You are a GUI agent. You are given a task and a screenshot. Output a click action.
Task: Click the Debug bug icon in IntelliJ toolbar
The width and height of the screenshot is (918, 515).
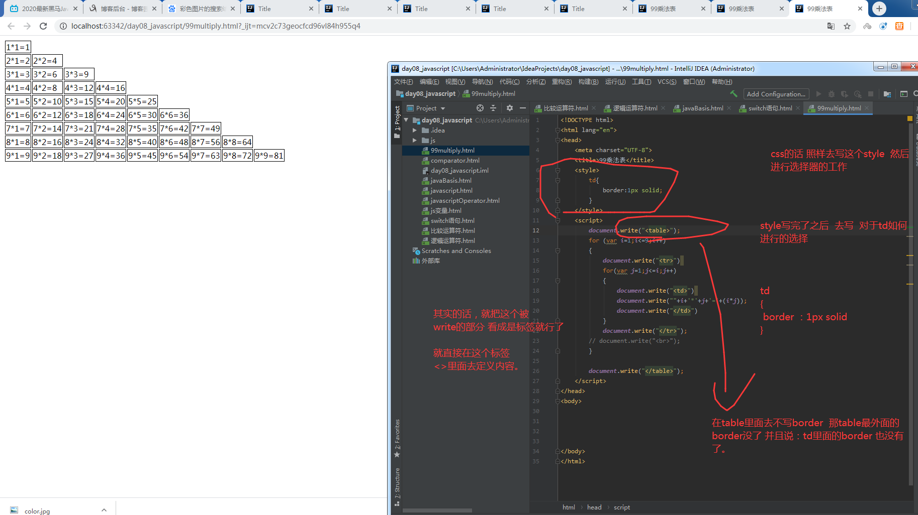(832, 94)
